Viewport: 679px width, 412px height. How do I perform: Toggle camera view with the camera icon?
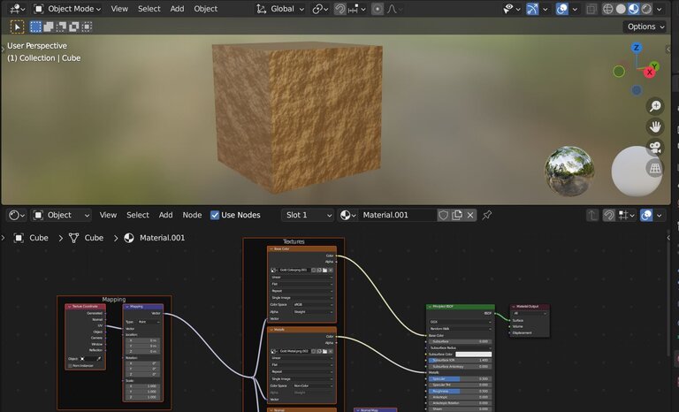click(655, 147)
